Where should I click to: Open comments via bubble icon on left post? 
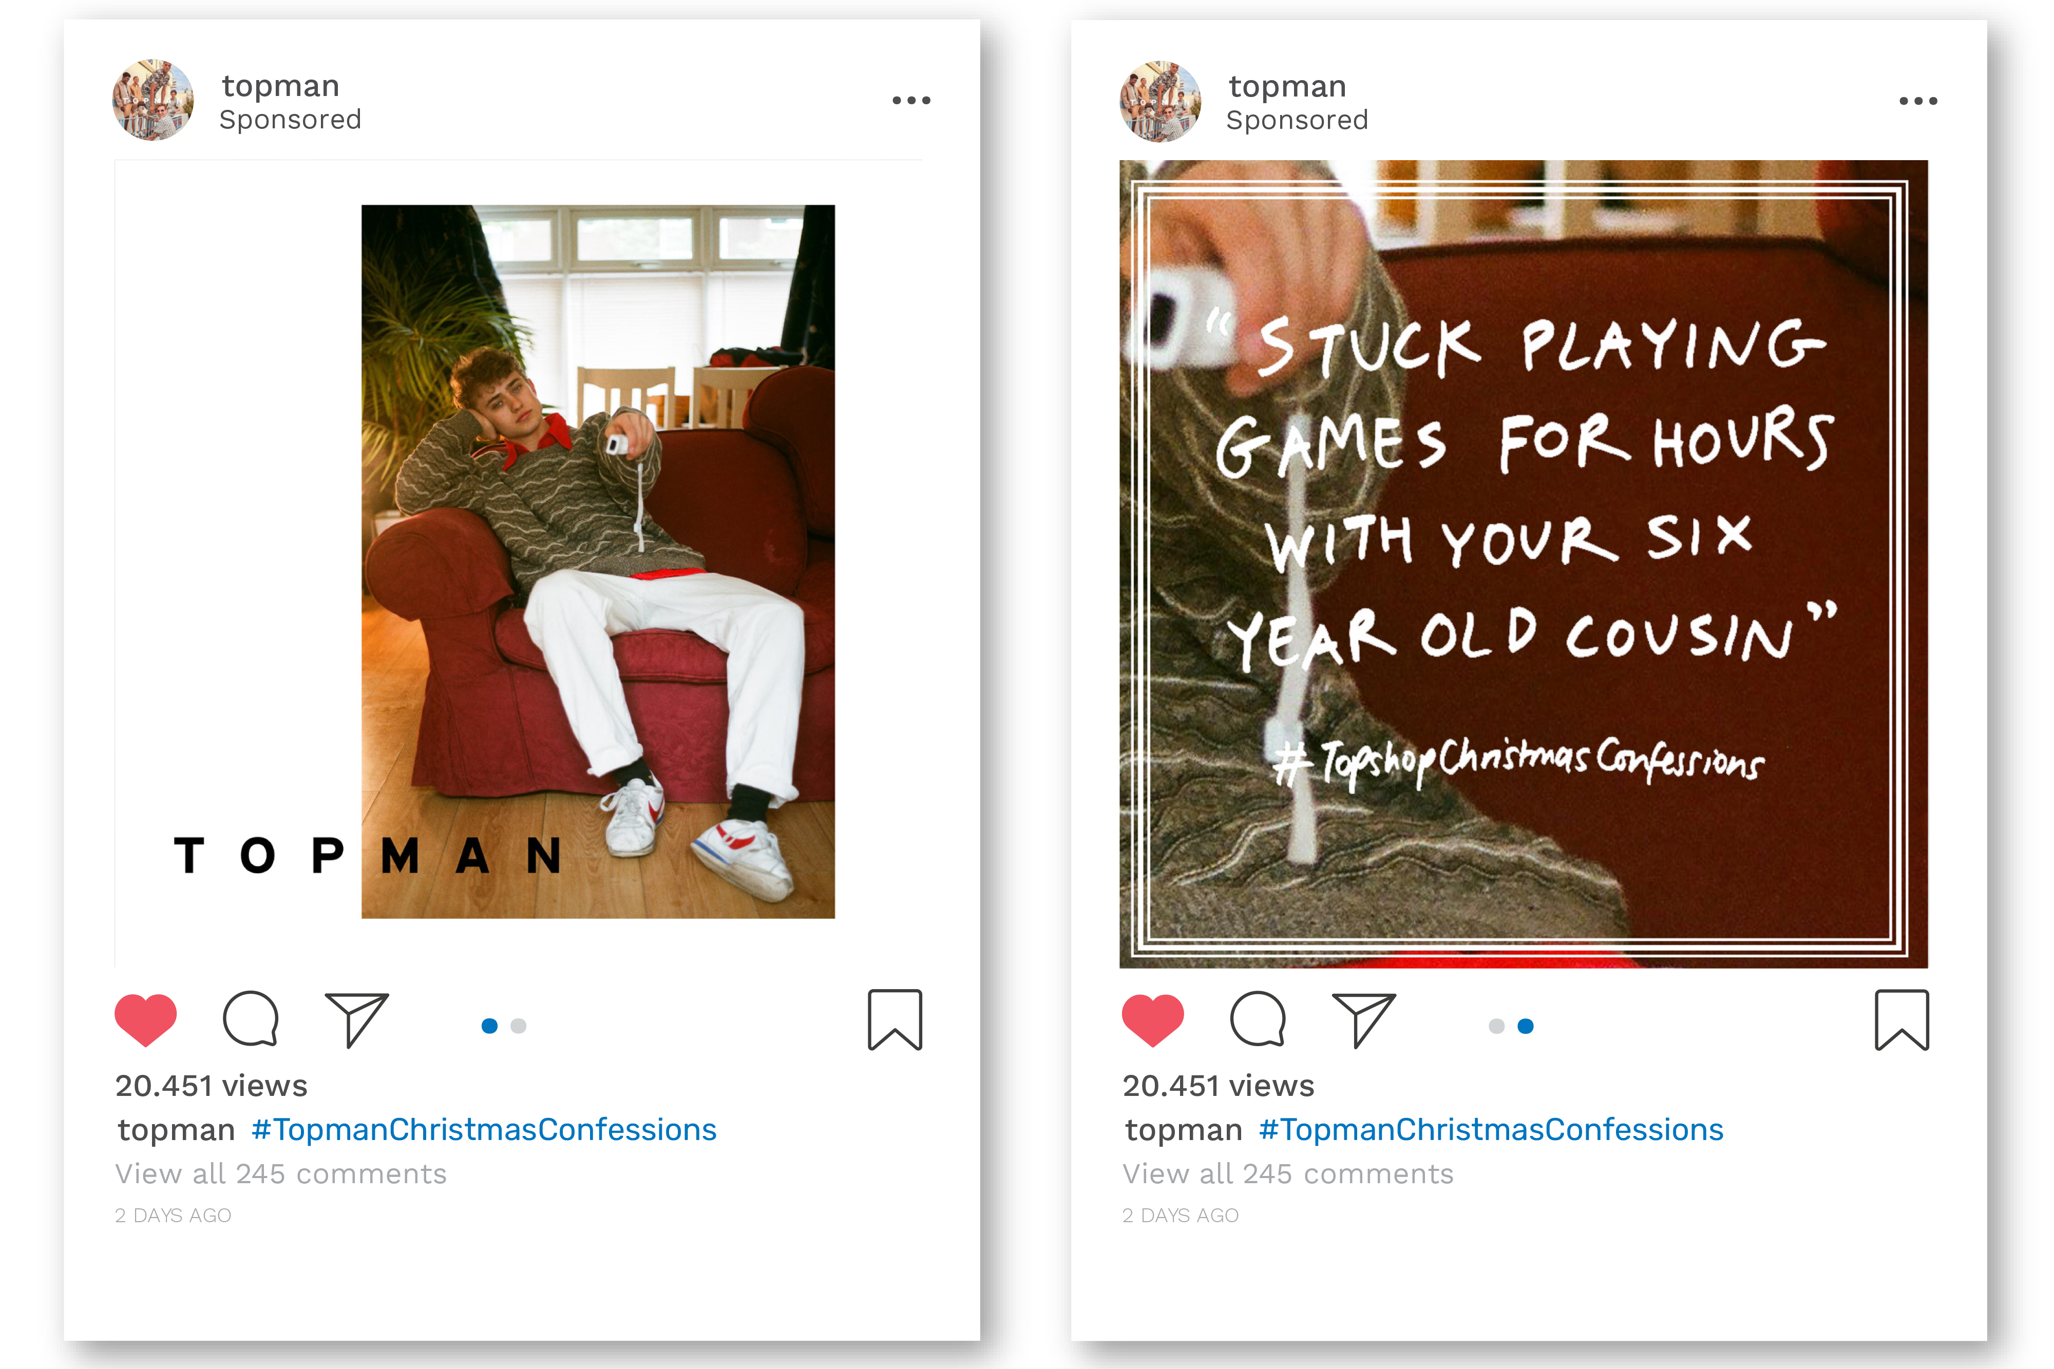click(251, 1019)
